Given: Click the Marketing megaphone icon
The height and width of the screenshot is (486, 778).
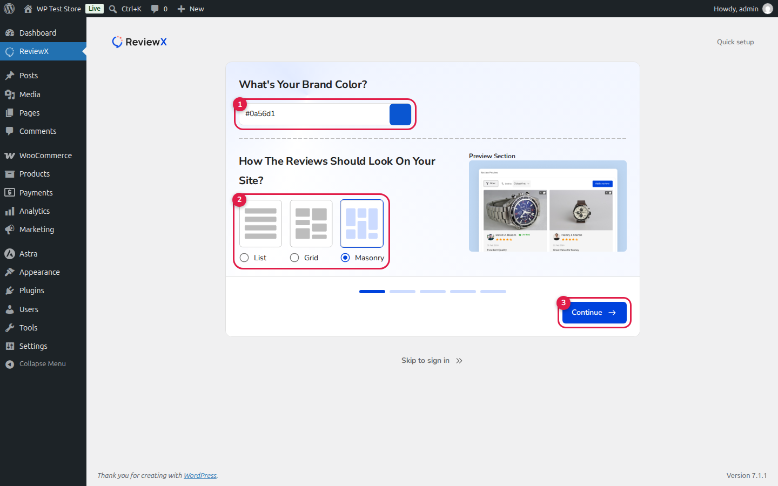Looking at the screenshot, I should point(10,230).
